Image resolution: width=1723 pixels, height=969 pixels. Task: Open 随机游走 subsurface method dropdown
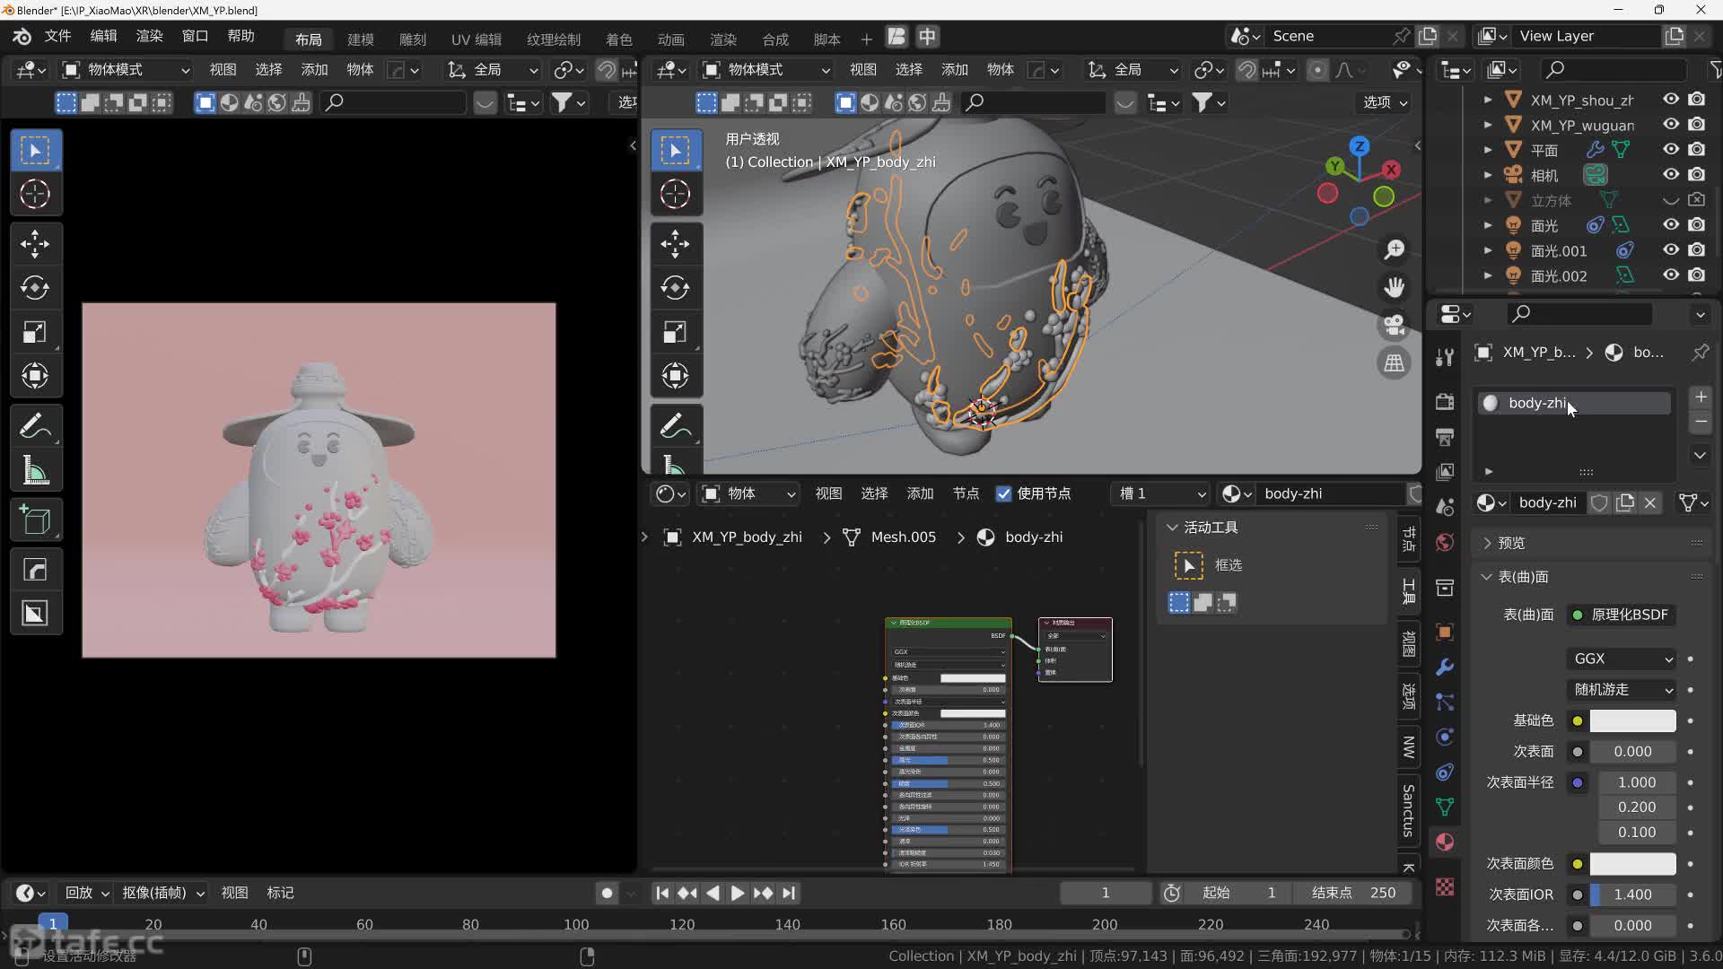click(1622, 689)
